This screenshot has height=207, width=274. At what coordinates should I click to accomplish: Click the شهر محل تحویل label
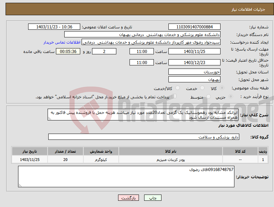254,80
